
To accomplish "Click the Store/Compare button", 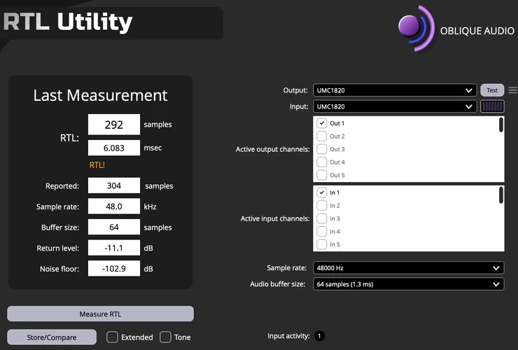I will click(52, 337).
